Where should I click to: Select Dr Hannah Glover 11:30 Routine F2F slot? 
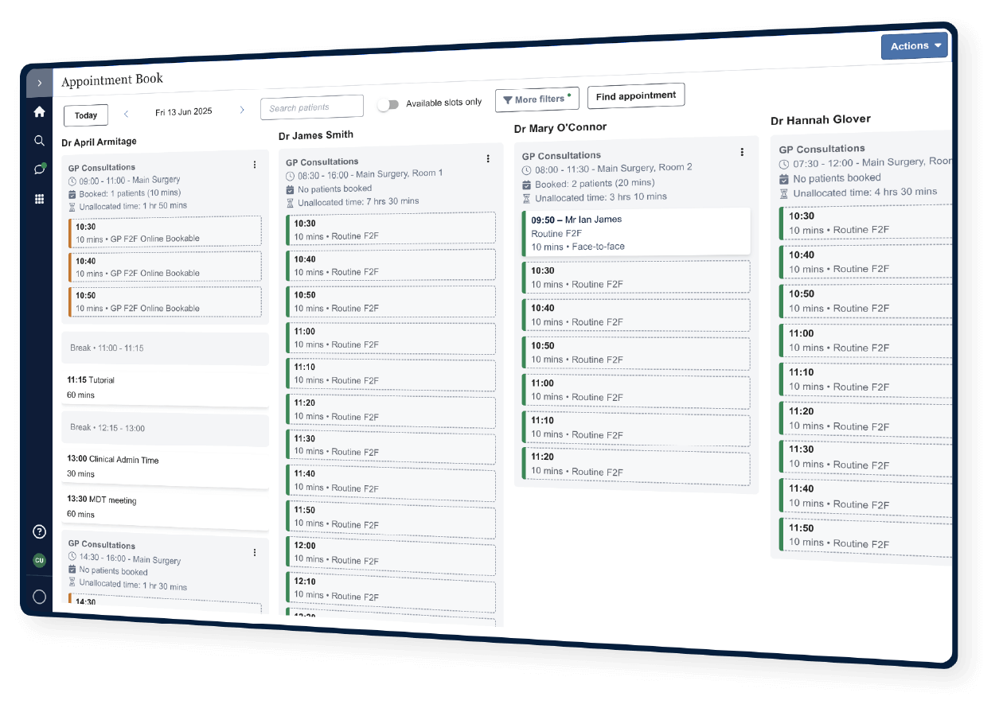(865, 457)
